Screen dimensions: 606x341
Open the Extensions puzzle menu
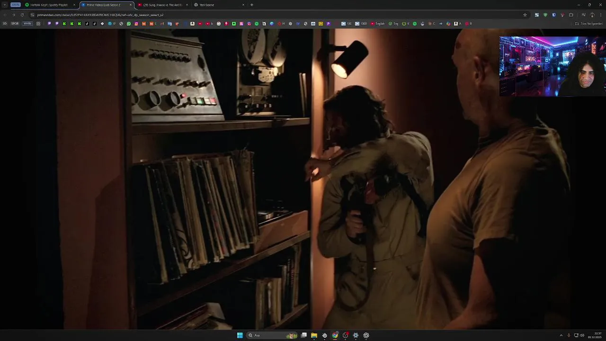point(571,15)
